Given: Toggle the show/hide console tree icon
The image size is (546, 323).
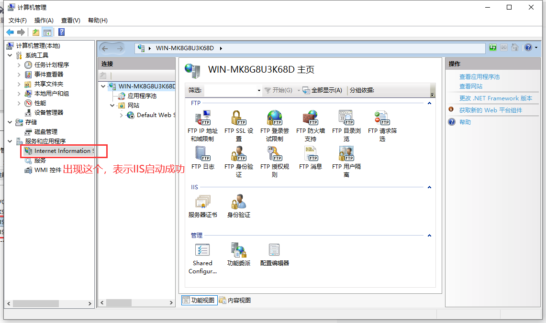Looking at the screenshot, I should click(x=47, y=32).
